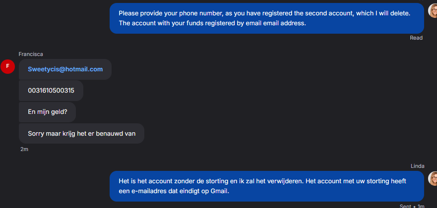437x208 pixels.
Task: Click Francisca's red F avatar
Action: point(7,66)
